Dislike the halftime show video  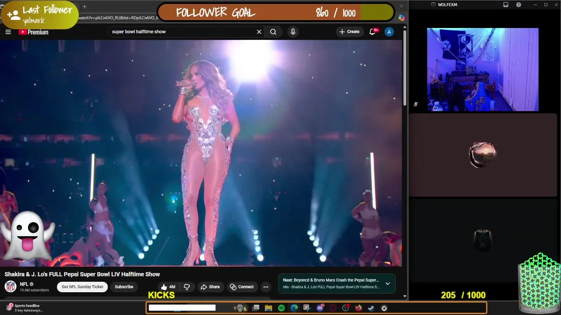187,287
